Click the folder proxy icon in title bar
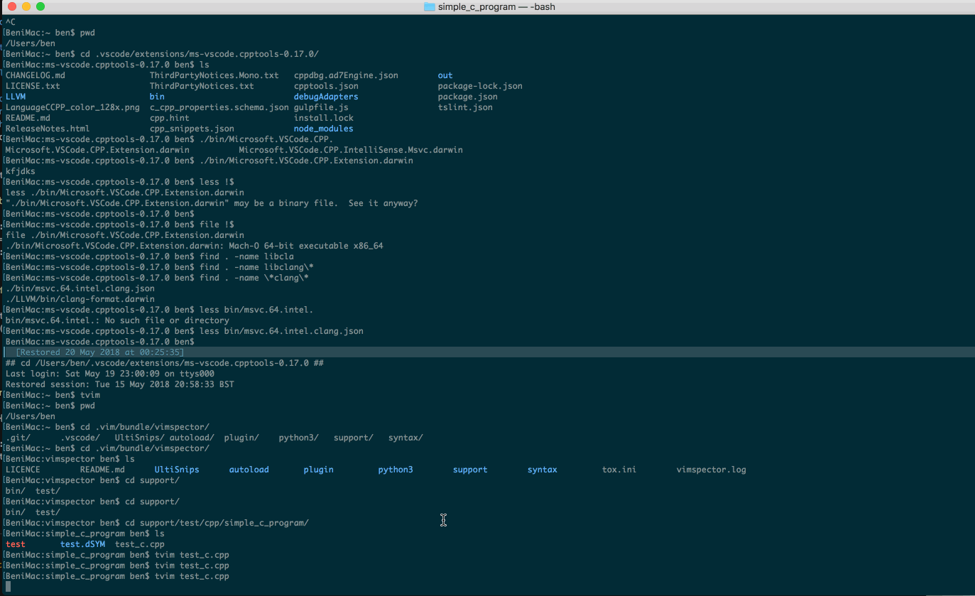Viewport: 975px width, 596px height. click(429, 7)
